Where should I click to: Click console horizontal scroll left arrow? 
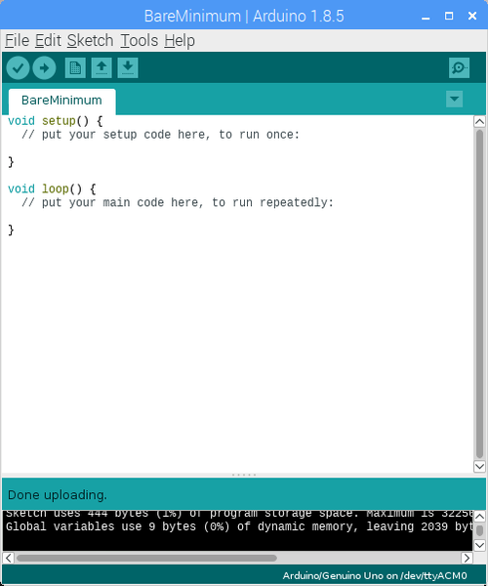click(9, 558)
